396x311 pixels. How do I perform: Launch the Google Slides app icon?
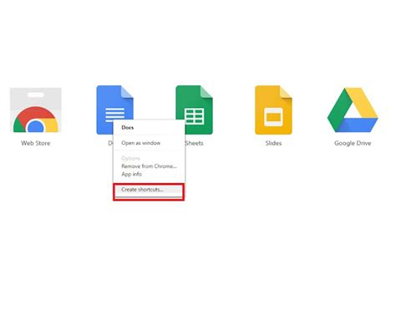click(x=273, y=110)
